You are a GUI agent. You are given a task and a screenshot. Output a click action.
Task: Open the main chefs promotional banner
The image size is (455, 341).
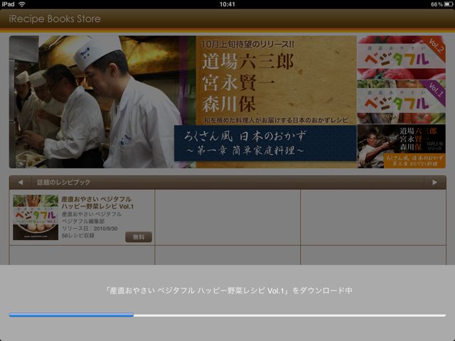tap(183, 102)
